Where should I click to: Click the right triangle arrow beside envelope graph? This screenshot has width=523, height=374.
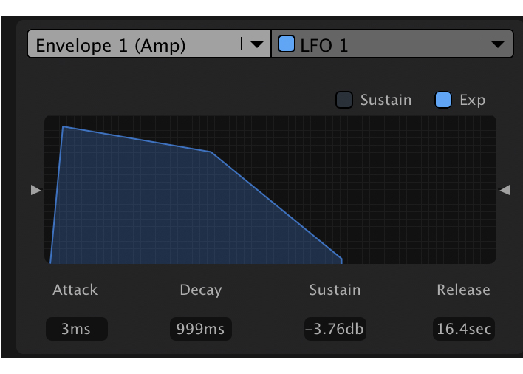click(x=505, y=191)
